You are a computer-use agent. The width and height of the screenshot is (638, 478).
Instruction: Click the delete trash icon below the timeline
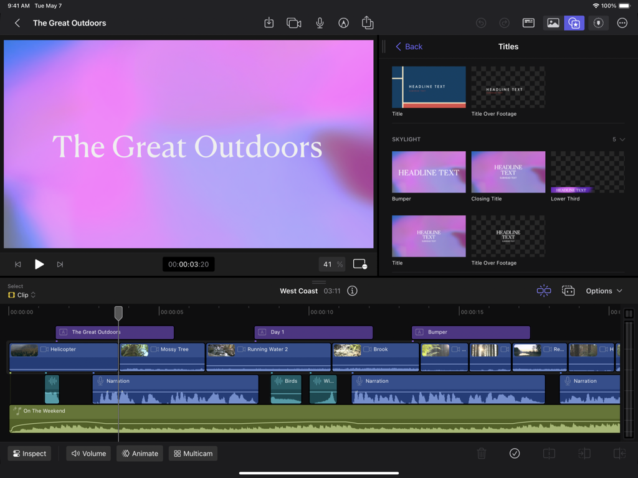481,454
